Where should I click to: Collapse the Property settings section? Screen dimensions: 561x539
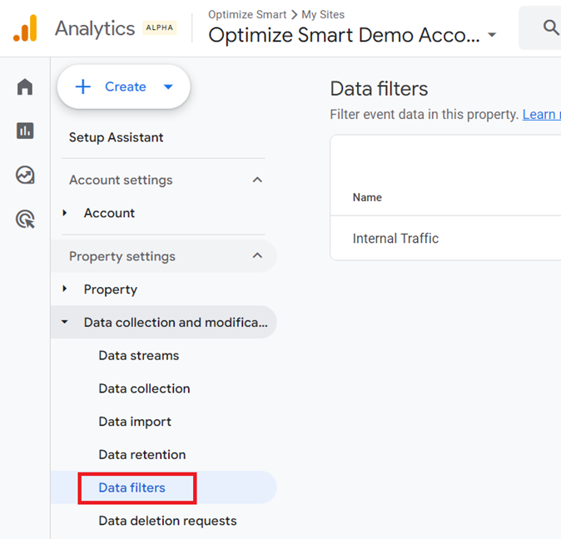(x=257, y=256)
